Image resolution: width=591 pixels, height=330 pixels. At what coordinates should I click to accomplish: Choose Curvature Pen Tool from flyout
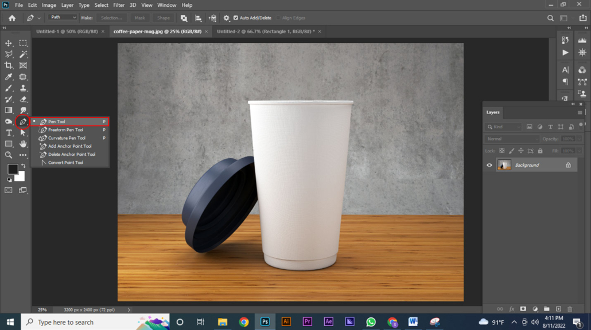67,138
